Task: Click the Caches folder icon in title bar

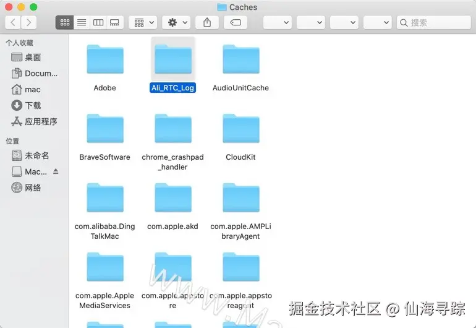Action: [x=222, y=7]
